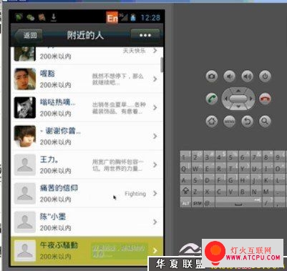Click the emulator MENU button

tap(229, 122)
